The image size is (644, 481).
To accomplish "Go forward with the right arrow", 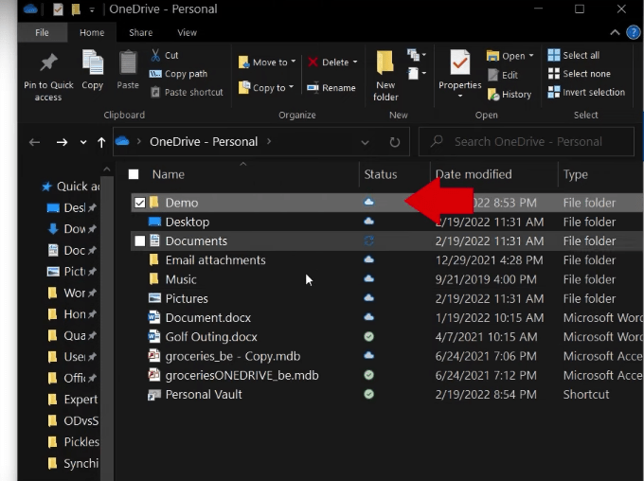I will coord(62,143).
